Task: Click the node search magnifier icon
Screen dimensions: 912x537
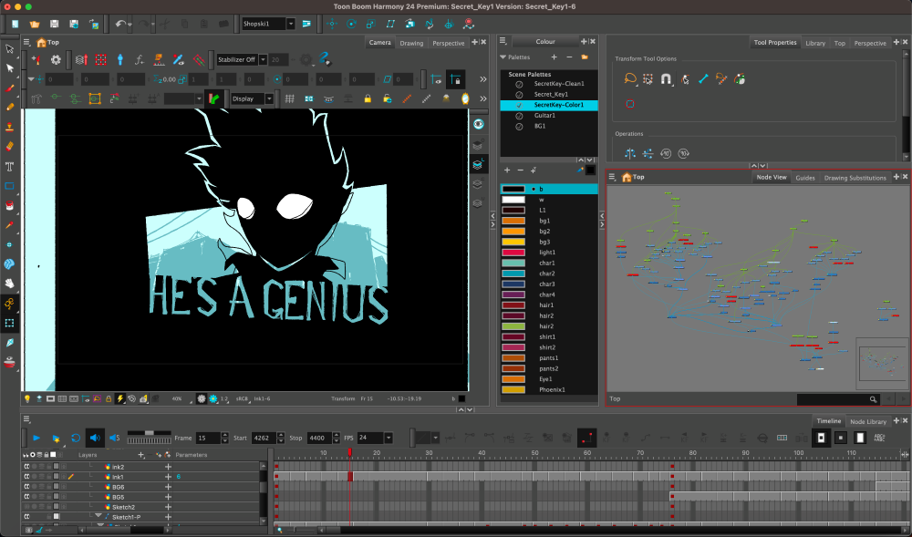Action: click(x=873, y=399)
